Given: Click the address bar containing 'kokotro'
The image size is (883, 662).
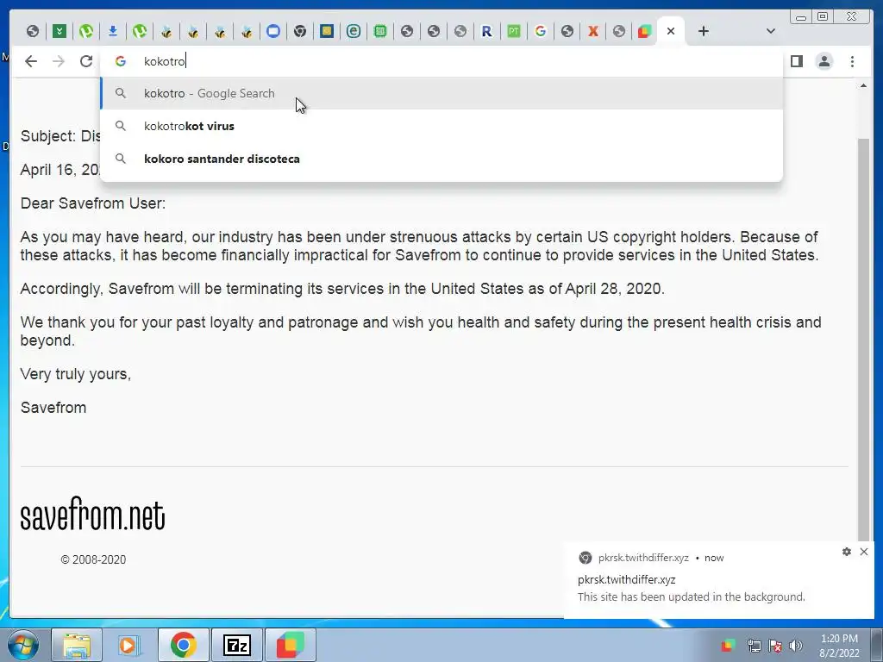Looking at the screenshot, I should 442,61.
